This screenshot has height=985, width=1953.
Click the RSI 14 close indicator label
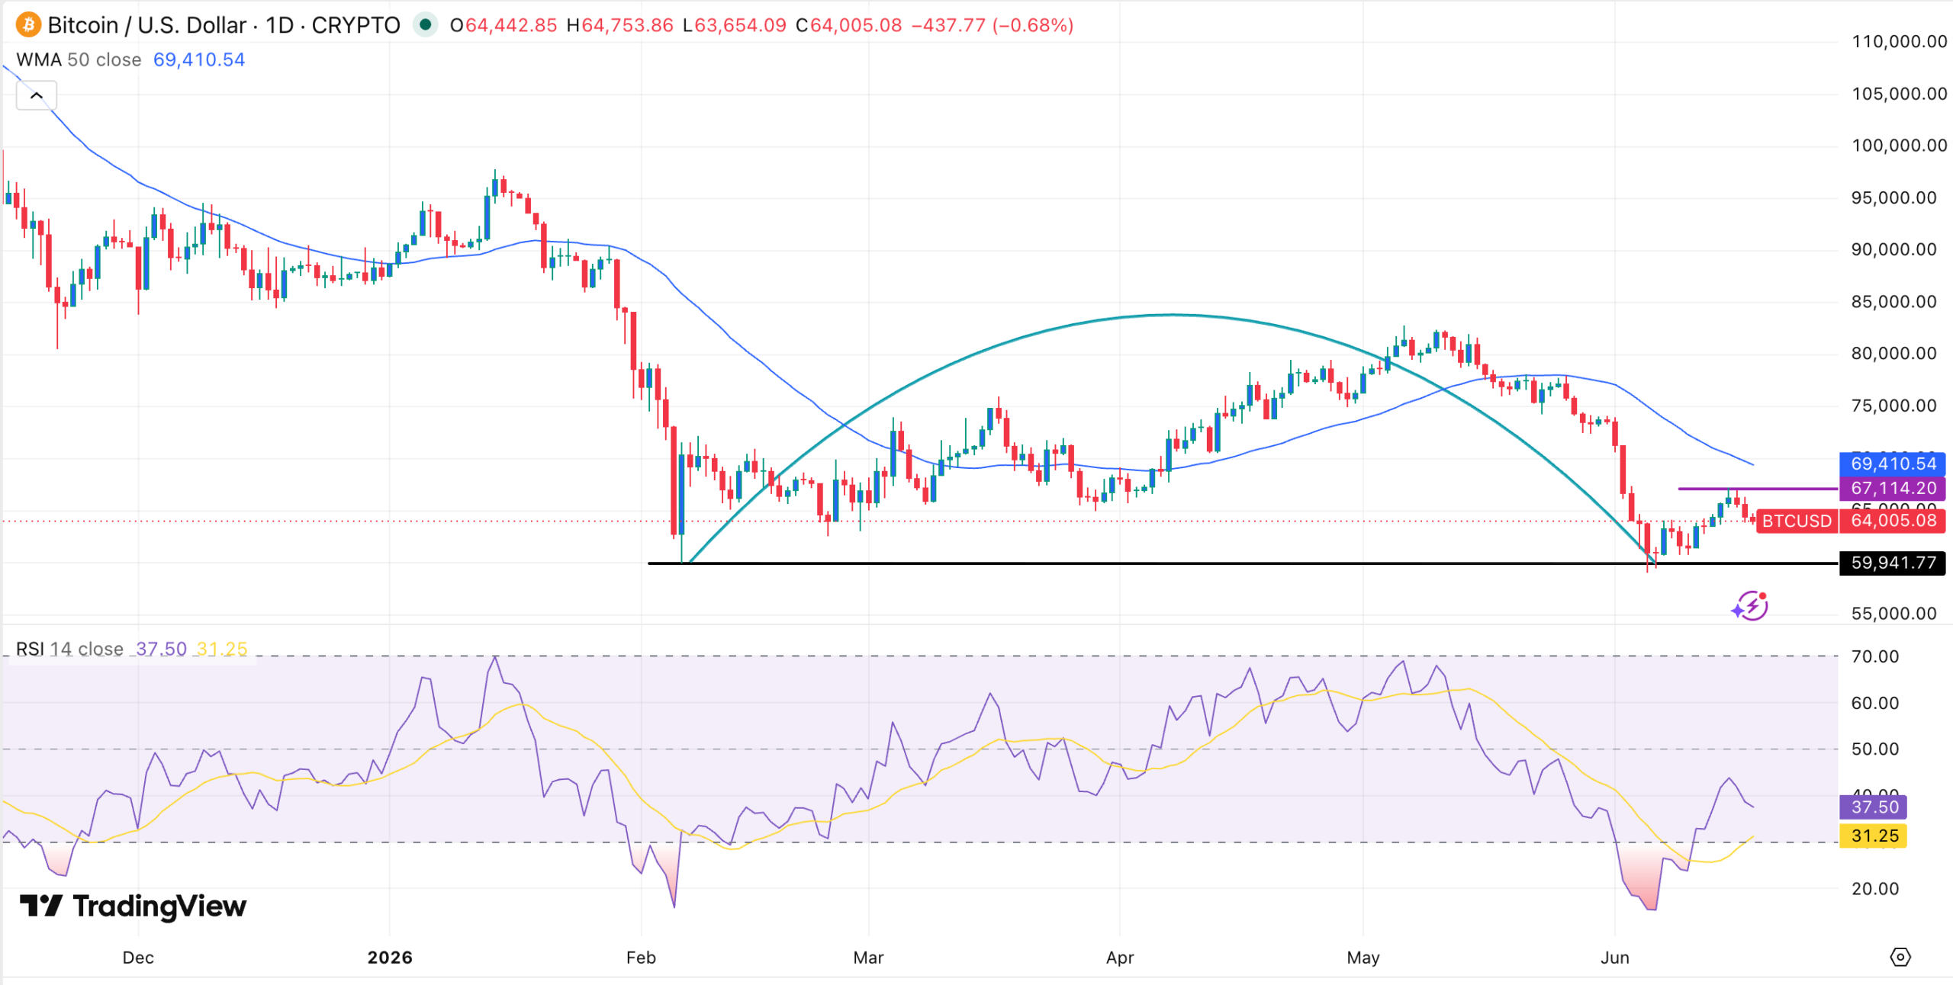point(69,649)
